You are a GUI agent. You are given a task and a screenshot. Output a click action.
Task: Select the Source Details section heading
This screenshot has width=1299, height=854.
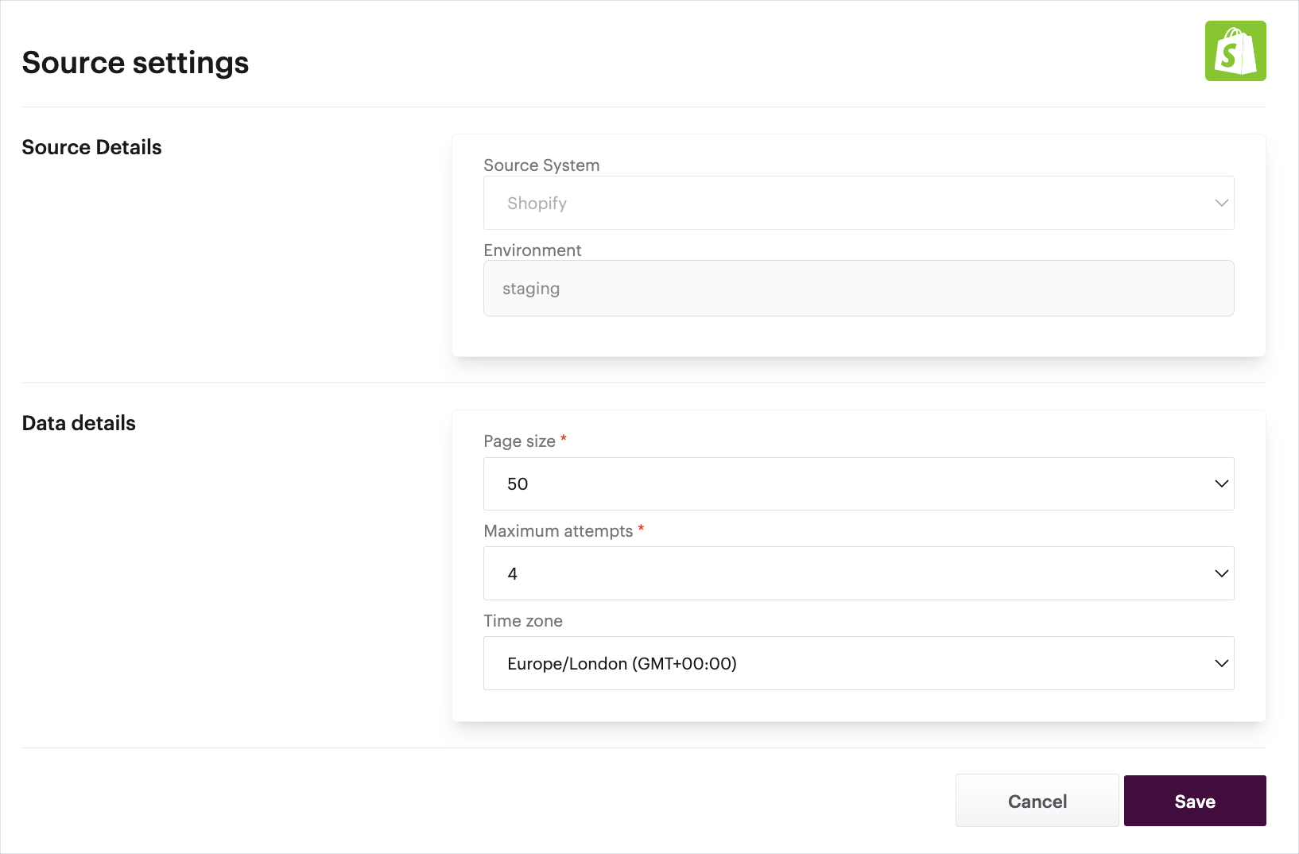pos(91,147)
